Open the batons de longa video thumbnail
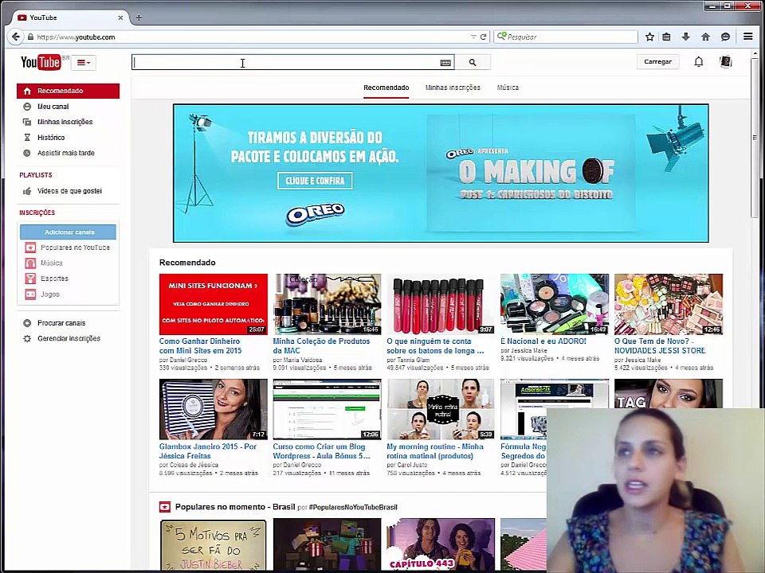Screen dimensions: 765x573 [441, 304]
